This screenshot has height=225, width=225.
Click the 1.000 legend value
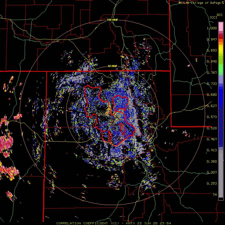pyautogui.click(x=212, y=28)
